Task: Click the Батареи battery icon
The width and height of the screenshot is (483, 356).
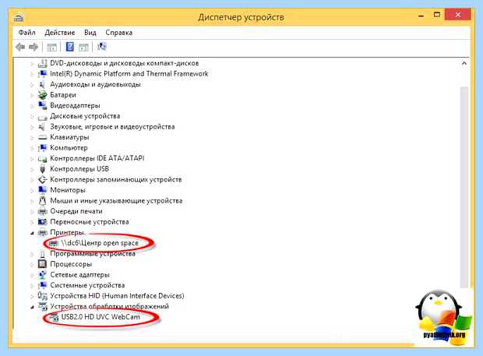Action: 42,95
